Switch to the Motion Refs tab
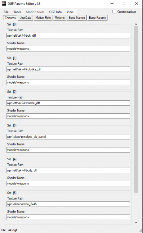This screenshot has width=143, height=233. click(x=43, y=18)
